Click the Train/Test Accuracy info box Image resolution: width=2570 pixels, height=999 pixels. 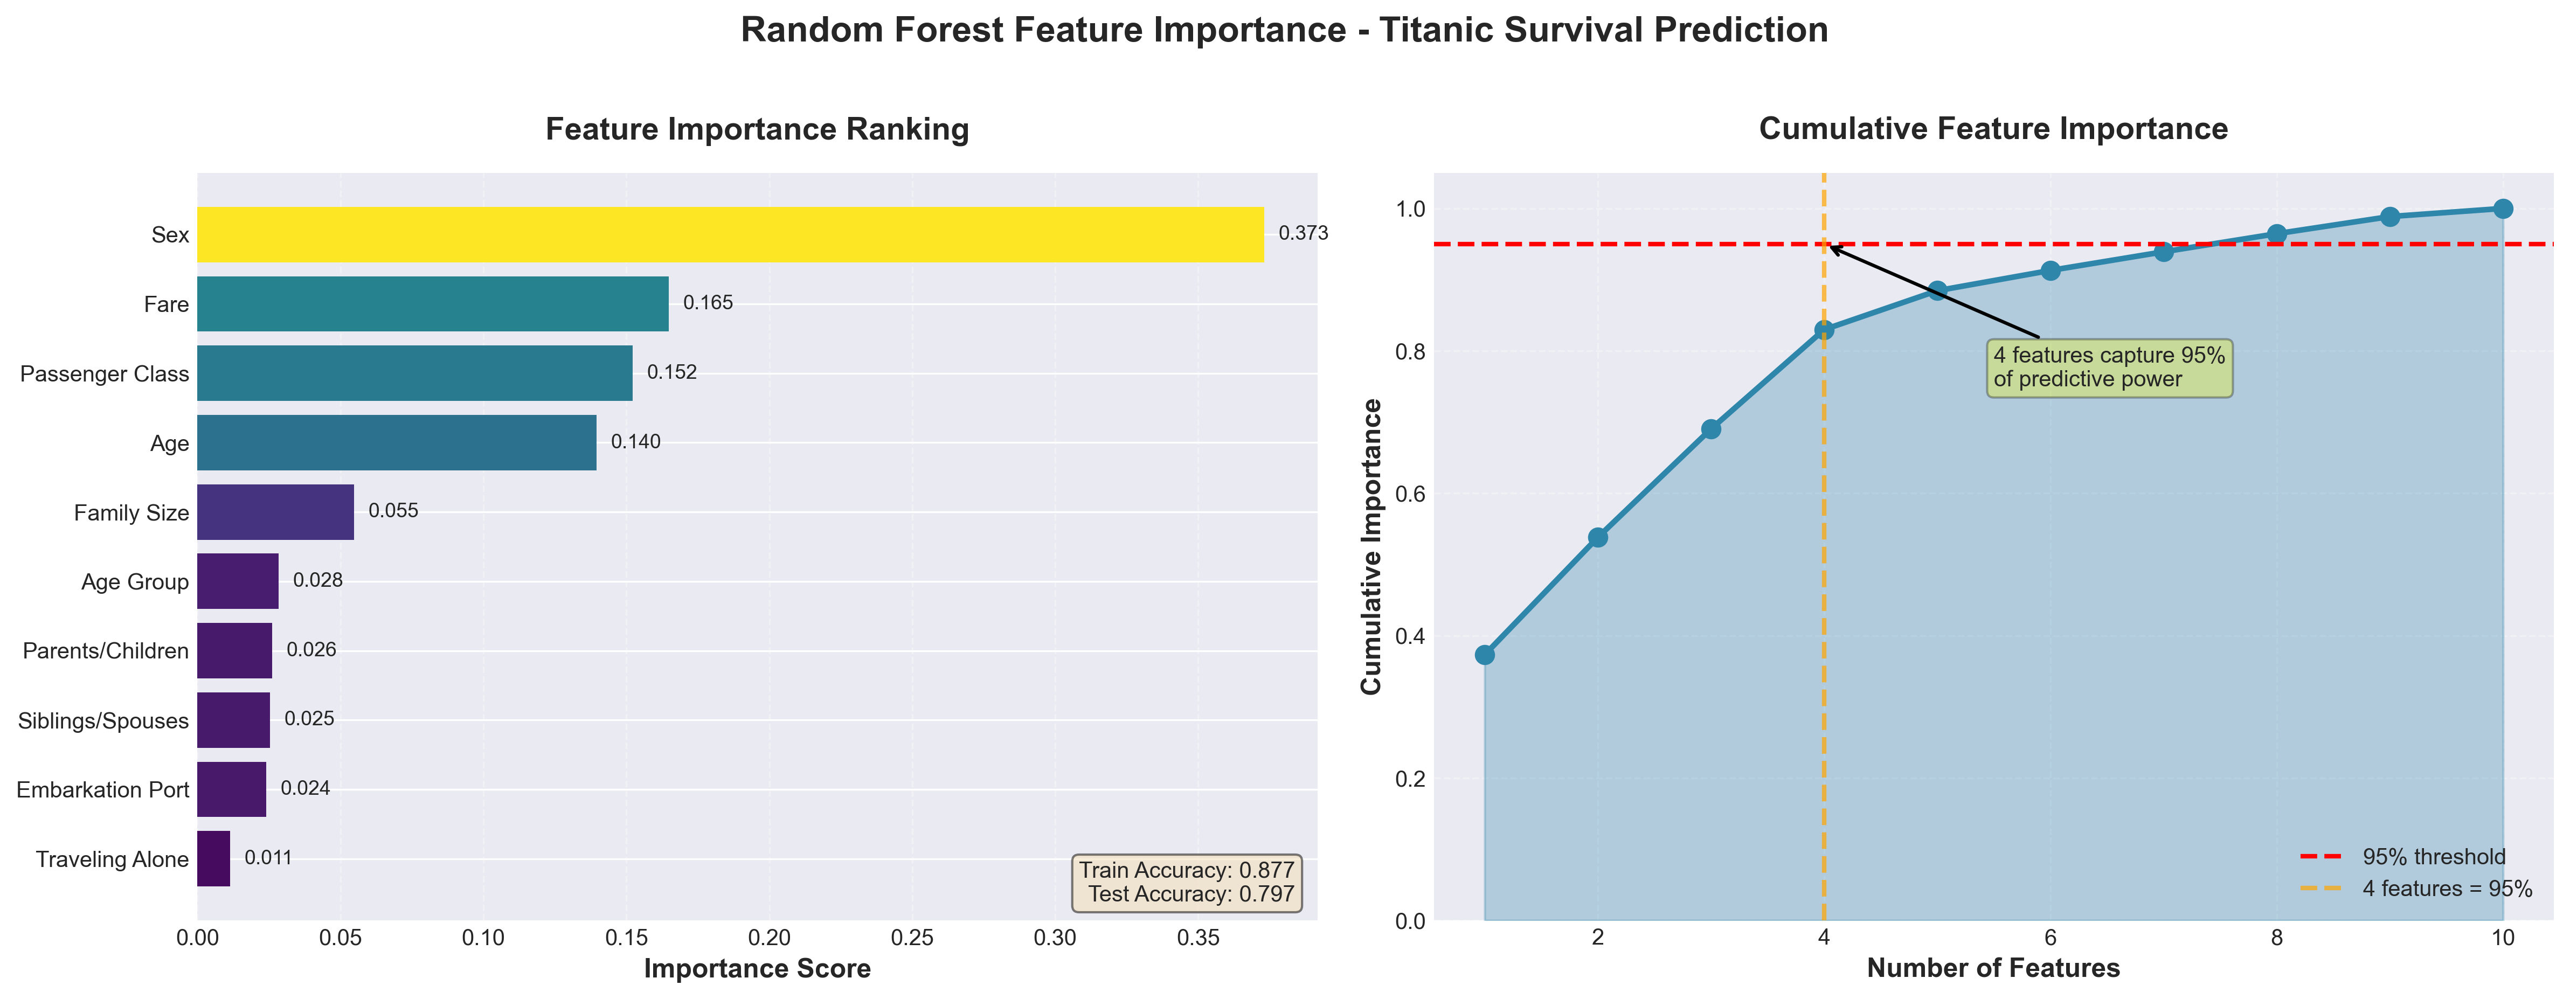click(x=1186, y=882)
